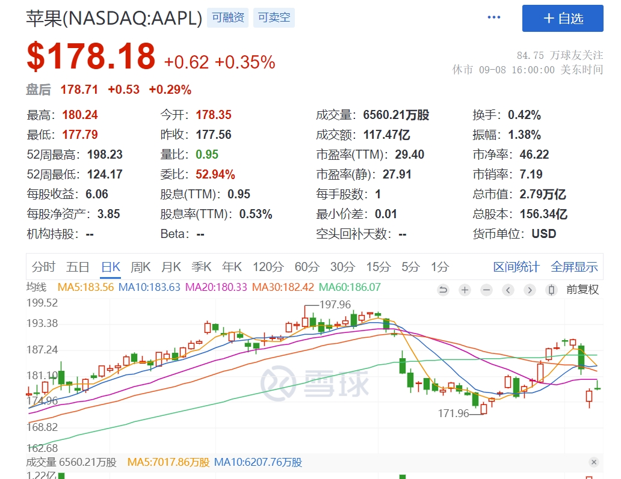This screenshot has width=621, height=479.
Task: Click the 成交量 6560.21万股 volume label
Action: [x=72, y=462]
